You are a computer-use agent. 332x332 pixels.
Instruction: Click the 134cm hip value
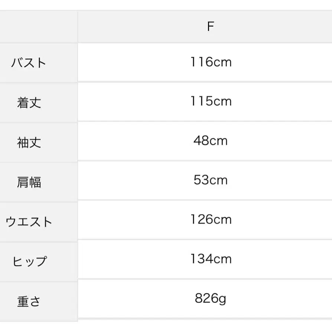pyautogui.click(x=211, y=258)
